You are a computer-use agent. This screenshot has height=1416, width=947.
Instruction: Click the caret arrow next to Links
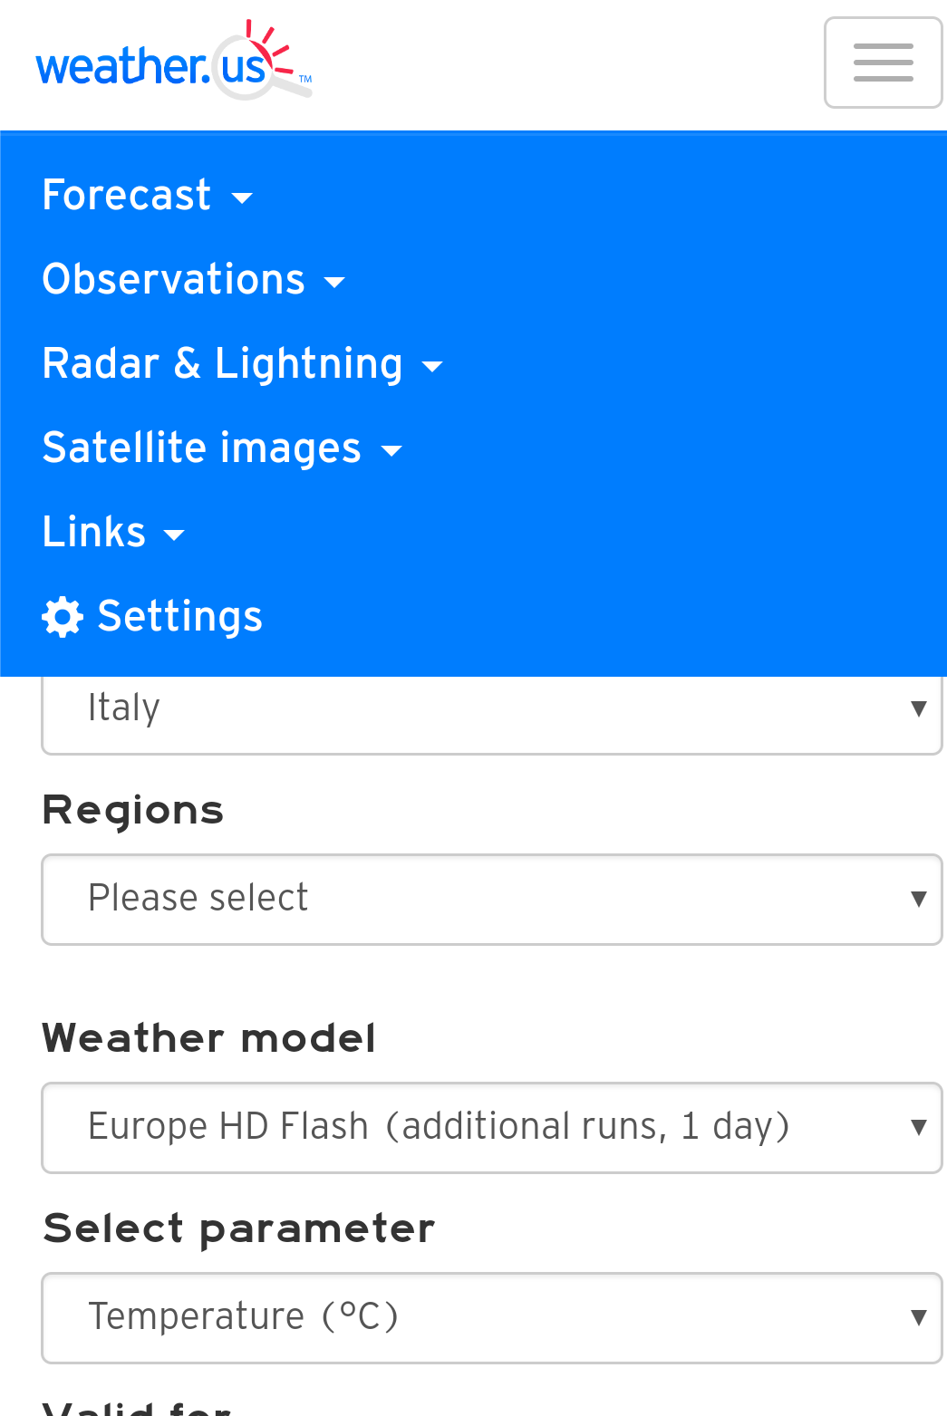click(x=174, y=535)
